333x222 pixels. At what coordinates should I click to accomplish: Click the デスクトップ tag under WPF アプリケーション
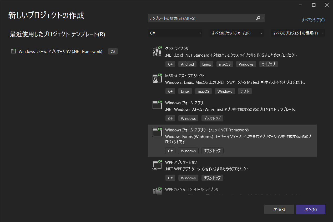pyautogui.click(x=212, y=178)
